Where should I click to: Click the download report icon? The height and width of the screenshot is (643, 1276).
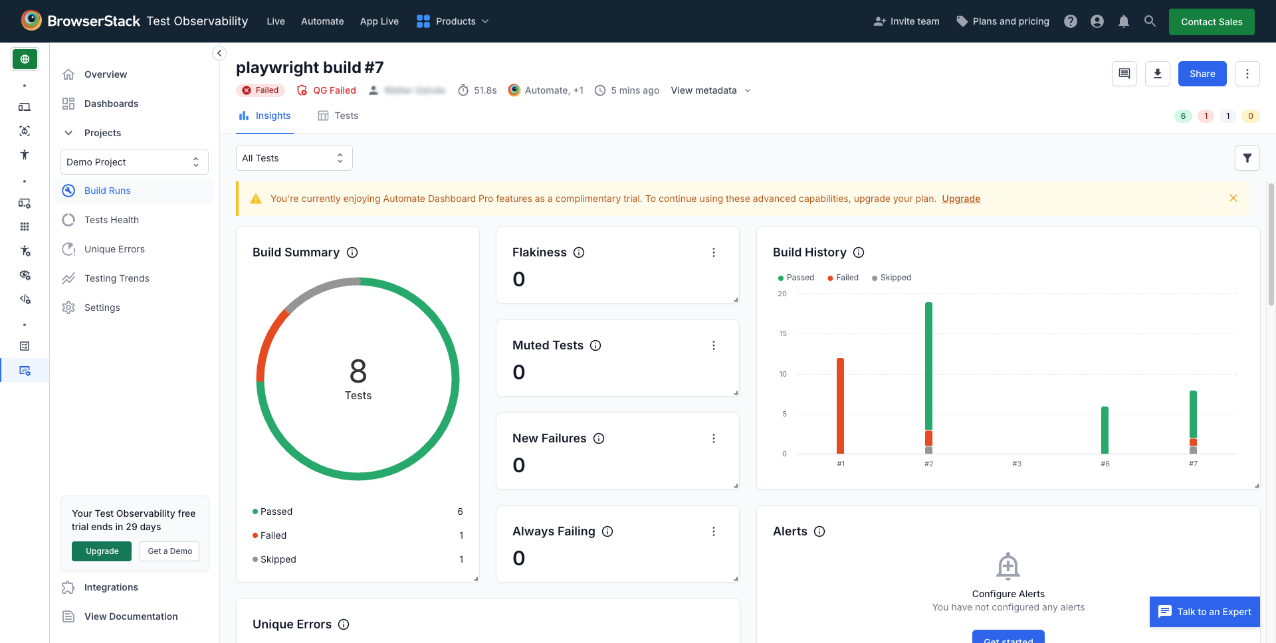1157,74
